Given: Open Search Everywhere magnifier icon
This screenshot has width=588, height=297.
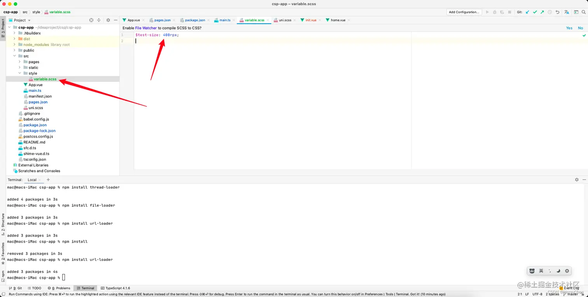Looking at the screenshot, I should click(x=583, y=12).
